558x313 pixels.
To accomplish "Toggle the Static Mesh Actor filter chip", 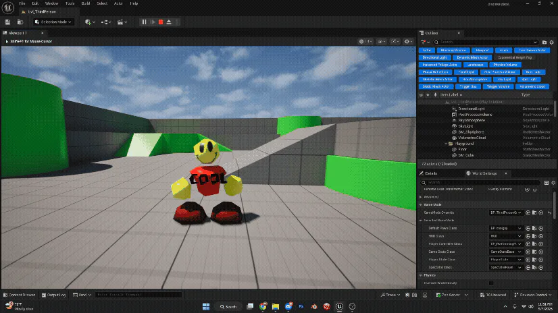I will pyautogui.click(x=436, y=87).
